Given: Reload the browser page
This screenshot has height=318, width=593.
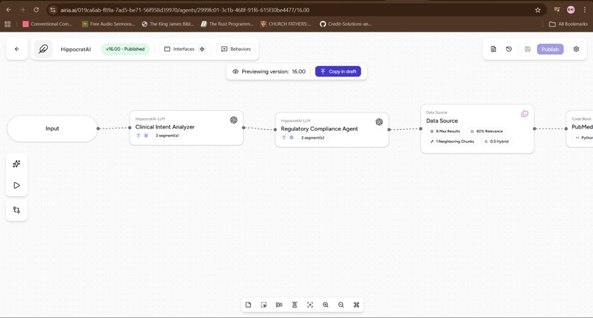Looking at the screenshot, I should [x=36, y=10].
